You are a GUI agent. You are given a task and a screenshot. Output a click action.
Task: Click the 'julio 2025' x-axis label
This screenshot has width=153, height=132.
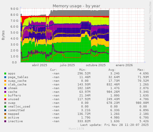67,65
